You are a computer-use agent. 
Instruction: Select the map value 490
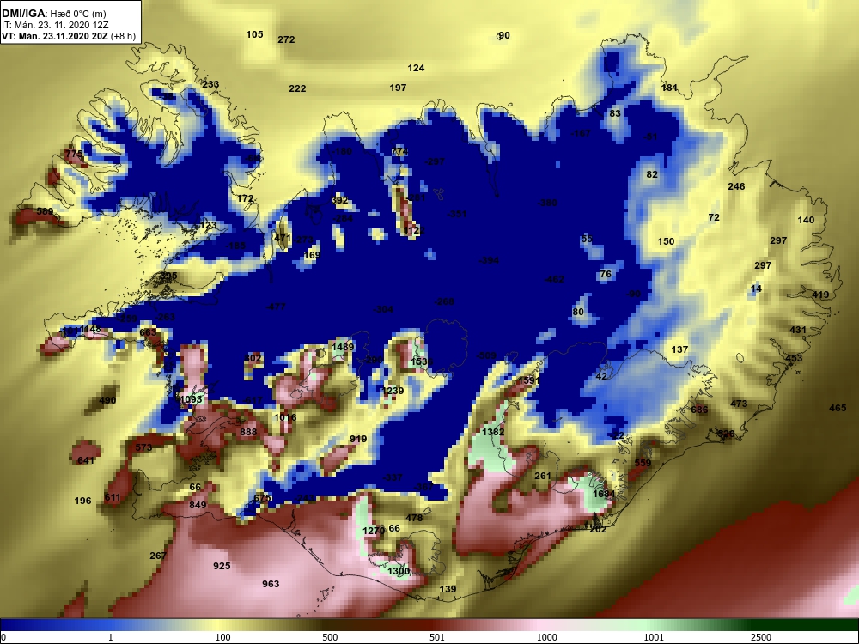coord(107,400)
